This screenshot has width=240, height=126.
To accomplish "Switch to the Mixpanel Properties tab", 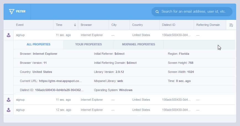I will tap(139, 44).
